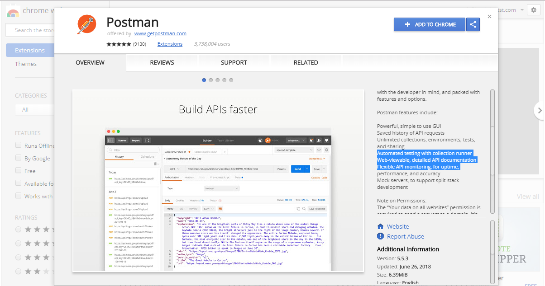This screenshot has width=545, height=286.
Task: Select the second star ratings radio
Action: [x=19, y=244]
